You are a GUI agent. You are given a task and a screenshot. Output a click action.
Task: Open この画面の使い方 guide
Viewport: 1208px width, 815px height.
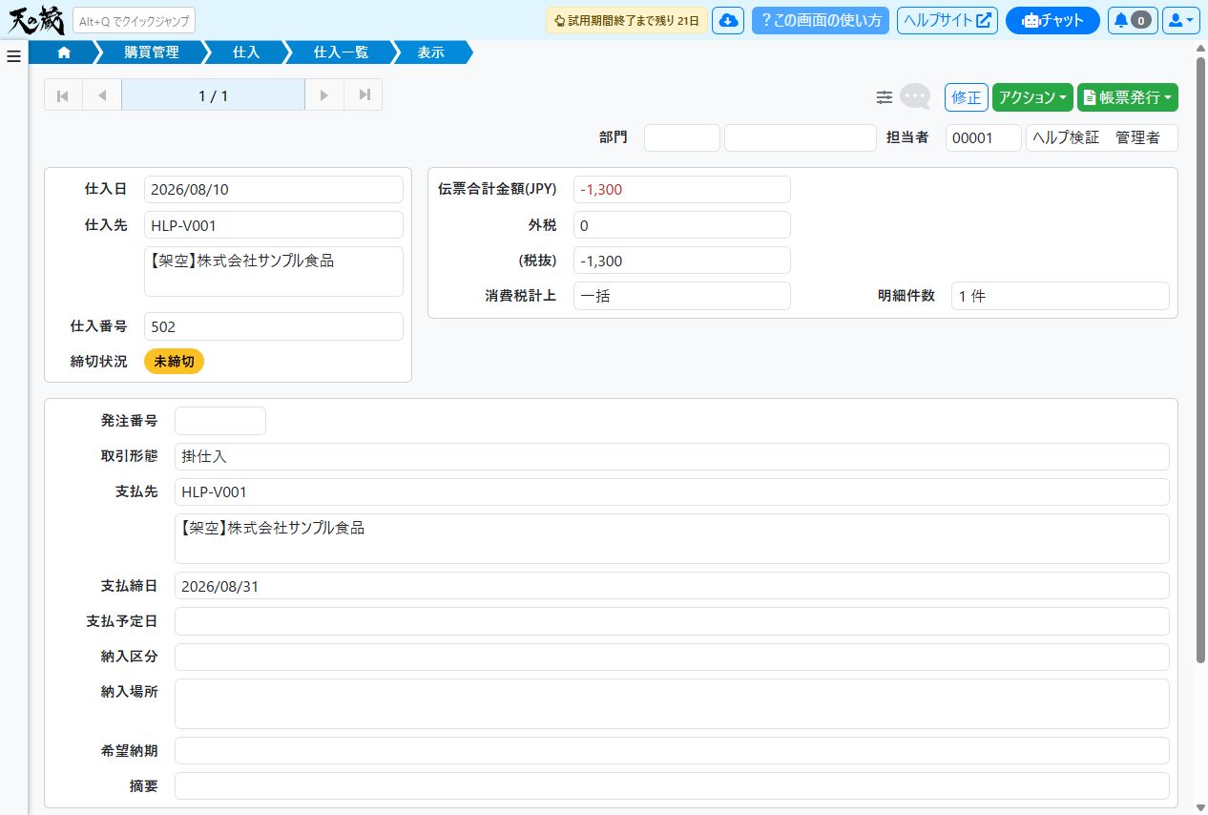coord(821,20)
